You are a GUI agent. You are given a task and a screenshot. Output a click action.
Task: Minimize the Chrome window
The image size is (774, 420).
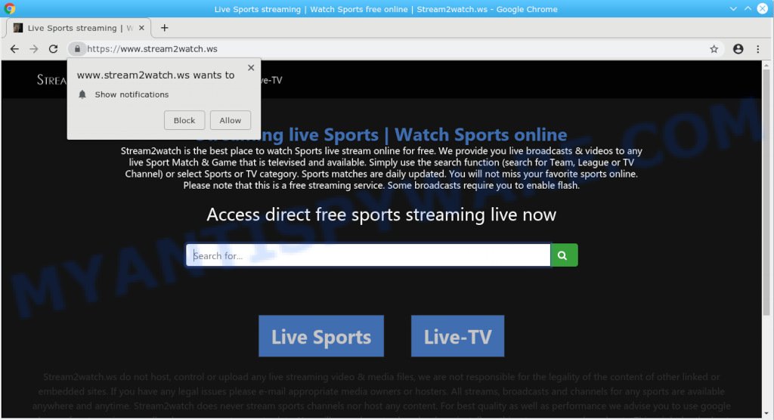pos(733,9)
